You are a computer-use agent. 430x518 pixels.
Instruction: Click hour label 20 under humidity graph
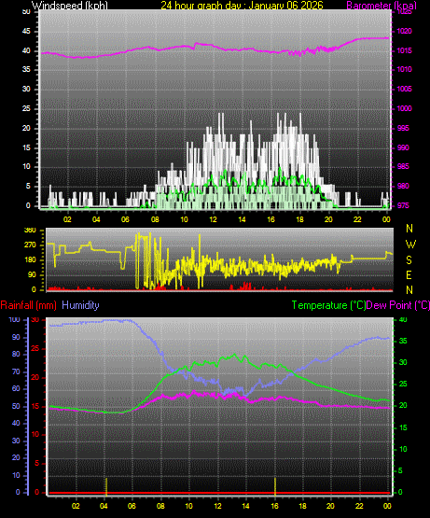tap(330, 506)
